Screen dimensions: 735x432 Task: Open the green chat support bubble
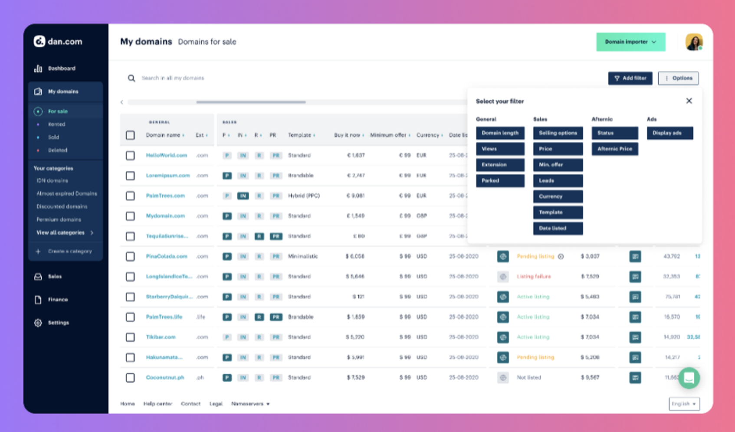[689, 378]
